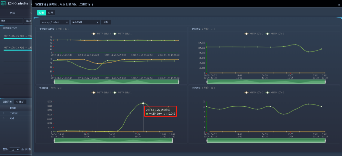
Task: Open MSTP-10M-2 entry in traffic TOP5
Action: pos(16,36)
